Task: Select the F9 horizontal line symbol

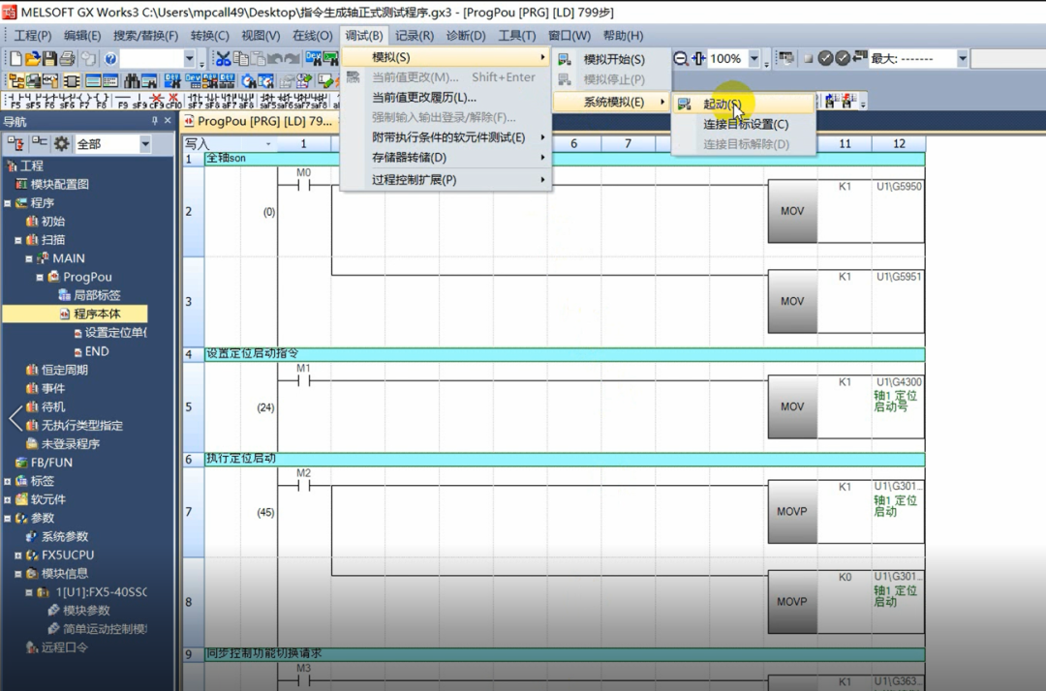Action: click(123, 102)
